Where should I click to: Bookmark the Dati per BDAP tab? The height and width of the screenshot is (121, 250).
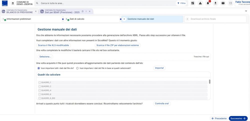tap(82, 11)
